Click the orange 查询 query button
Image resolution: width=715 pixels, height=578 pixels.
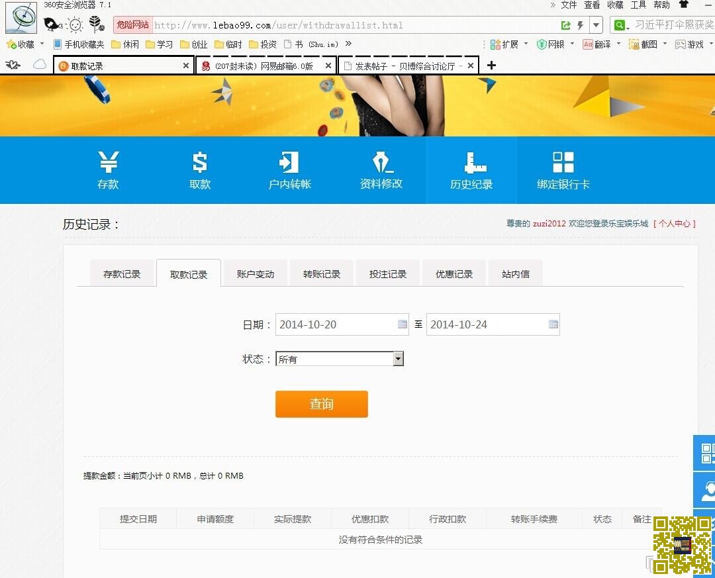pyautogui.click(x=322, y=404)
